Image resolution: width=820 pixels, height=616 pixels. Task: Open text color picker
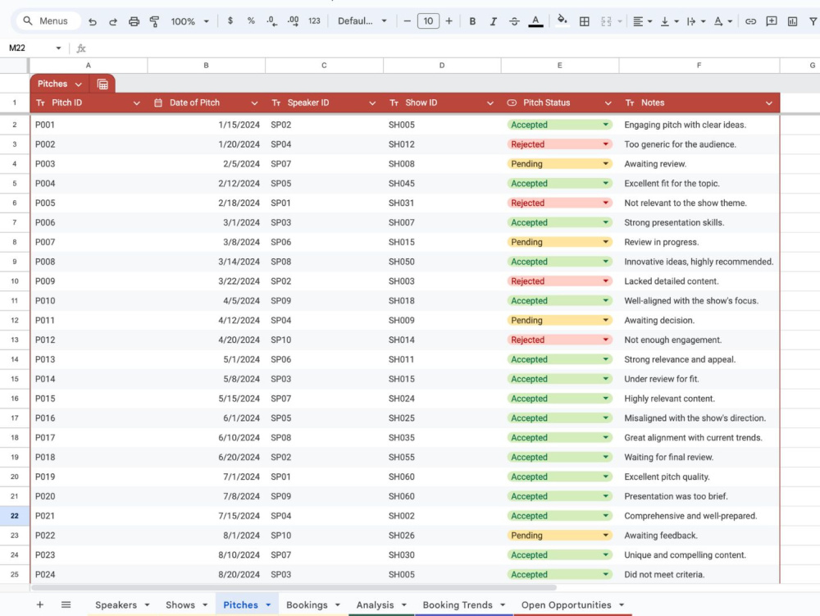[x=535, y=21]
